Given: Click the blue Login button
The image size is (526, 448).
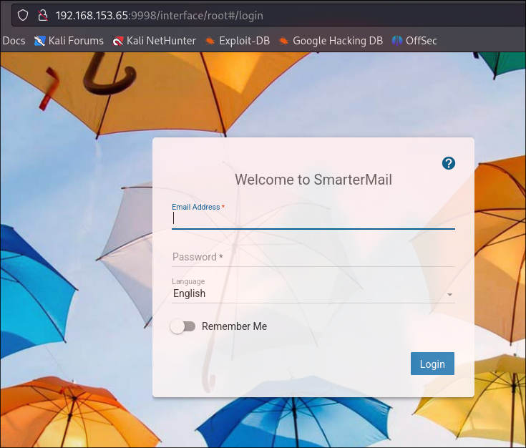Looking at the screenshot, I should (432, 364).
